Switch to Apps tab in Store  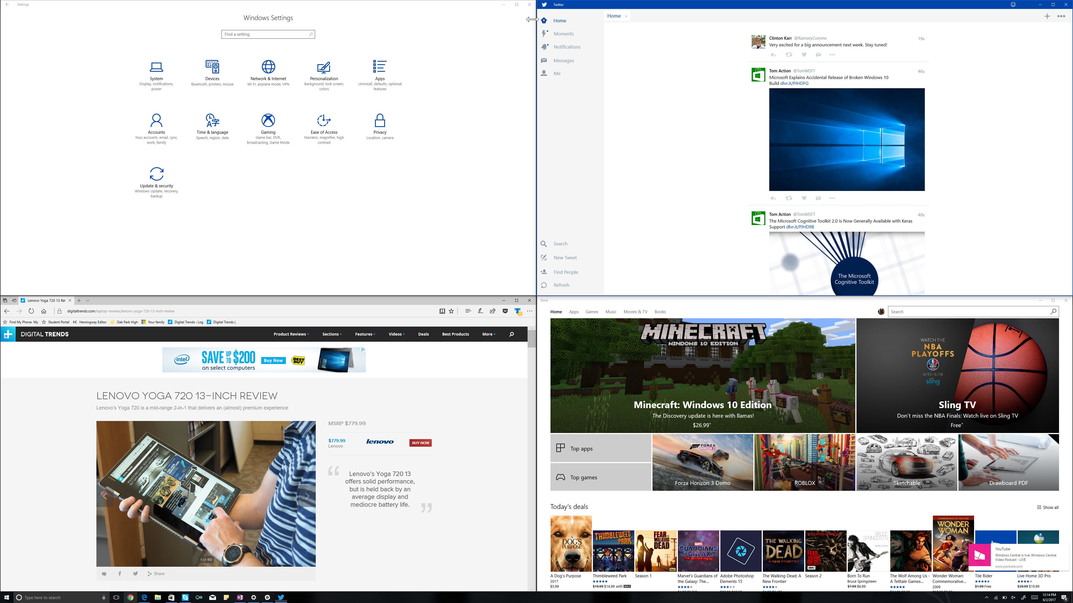coord(574,312)
